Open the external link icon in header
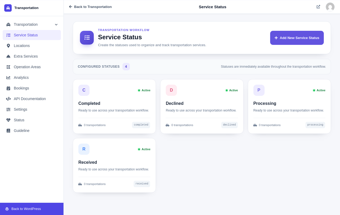The image size is (340, 215). [318, 7]
